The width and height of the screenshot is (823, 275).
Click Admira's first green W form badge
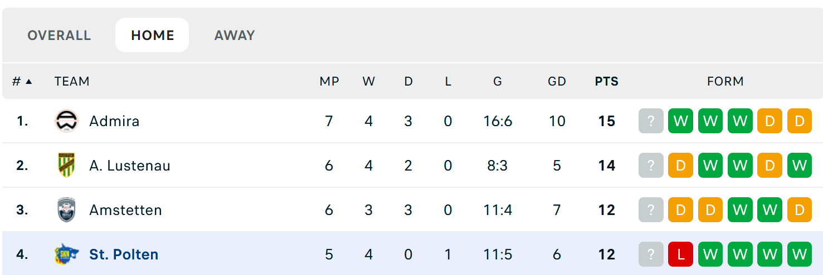point(680,121)
